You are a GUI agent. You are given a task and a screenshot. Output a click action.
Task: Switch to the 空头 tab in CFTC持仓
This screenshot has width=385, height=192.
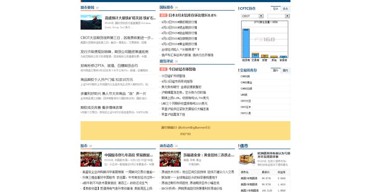pos(275,9)
